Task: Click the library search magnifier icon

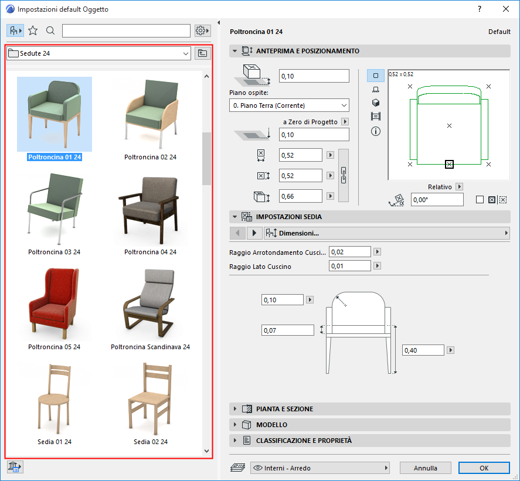Action: point(50,30)
